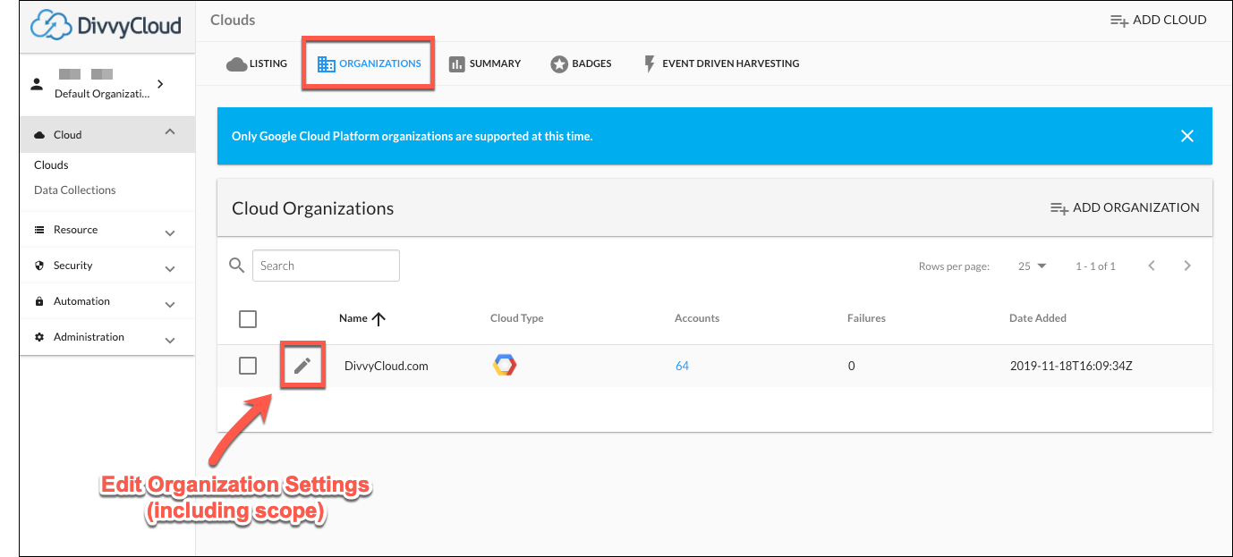Click the DivvyCloud.com organization name
1233x557 pixels.
pyautogui.click(x=386, y=366)
